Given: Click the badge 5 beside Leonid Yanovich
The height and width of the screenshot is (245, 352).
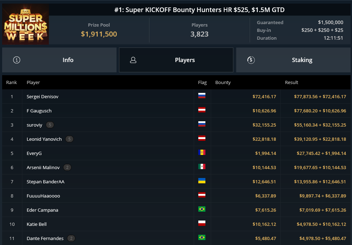Looking at the screenshot, I should 69,139.
